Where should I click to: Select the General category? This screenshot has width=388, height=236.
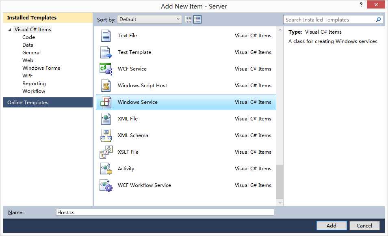tap(31, 53)
